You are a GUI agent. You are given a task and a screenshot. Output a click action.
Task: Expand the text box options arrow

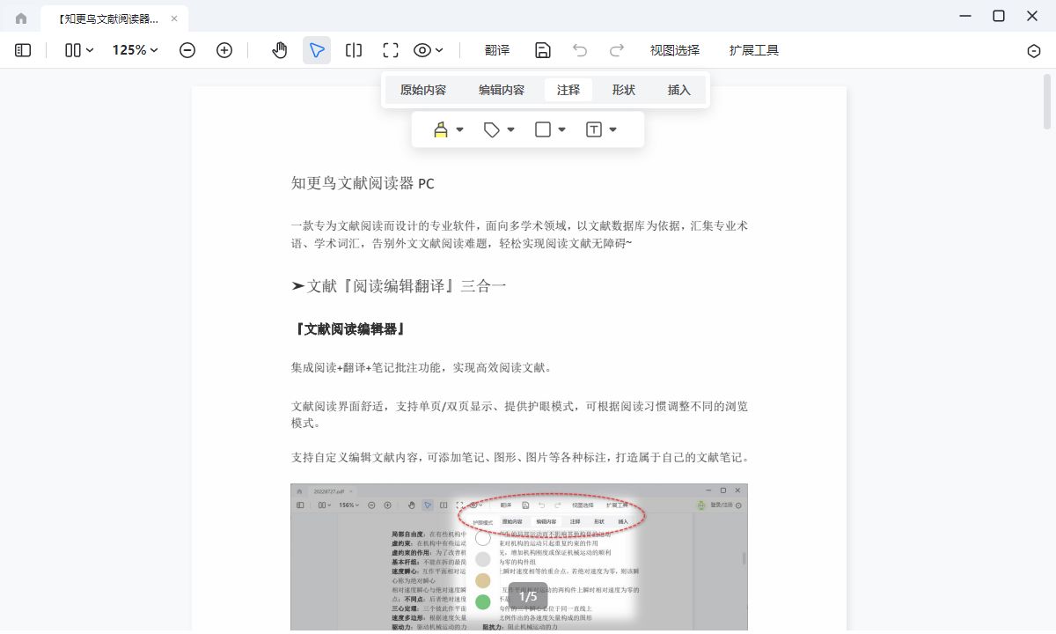click(612, 129)
